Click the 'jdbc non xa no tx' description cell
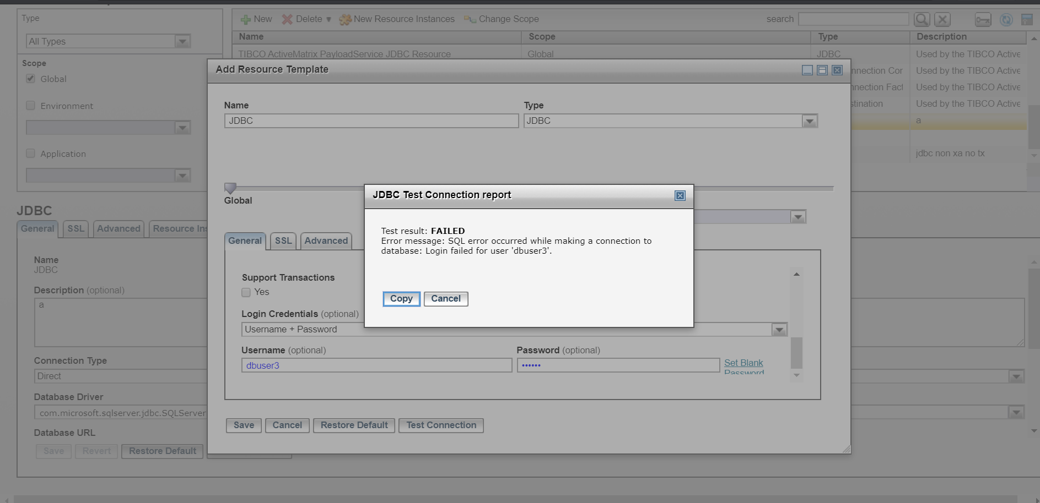The height and width of the screenshot is (503, 1040). (968, 154)
